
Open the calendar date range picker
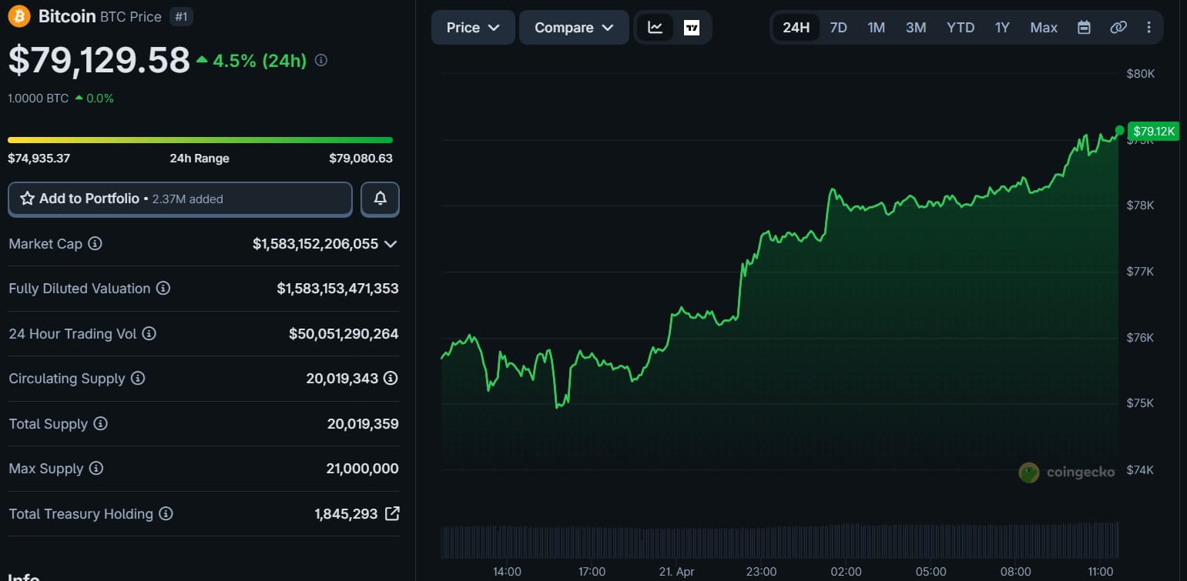pos(1084,28)
